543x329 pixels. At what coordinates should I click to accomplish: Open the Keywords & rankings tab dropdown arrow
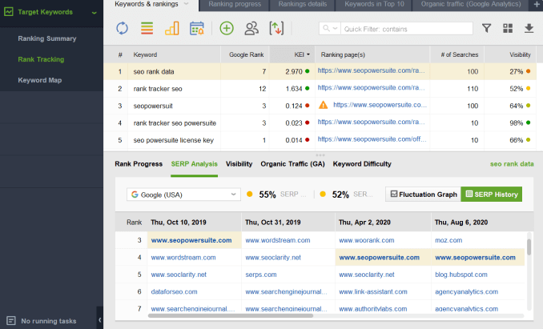187,4
